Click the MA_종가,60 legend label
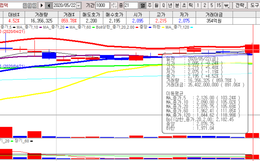Screen dimensions: 260x161 80,27
